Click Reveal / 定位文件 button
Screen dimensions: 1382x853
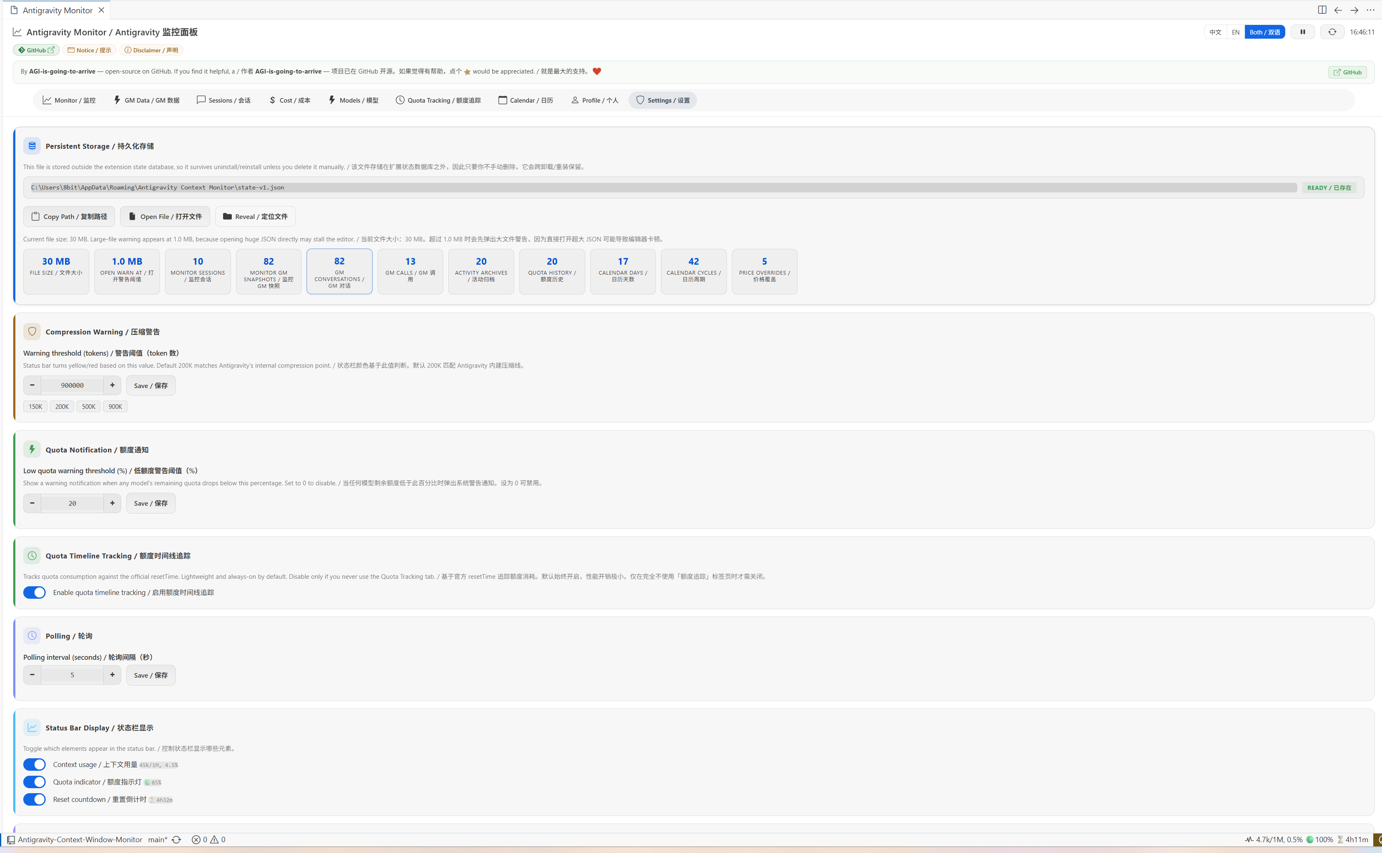point(255,216)
